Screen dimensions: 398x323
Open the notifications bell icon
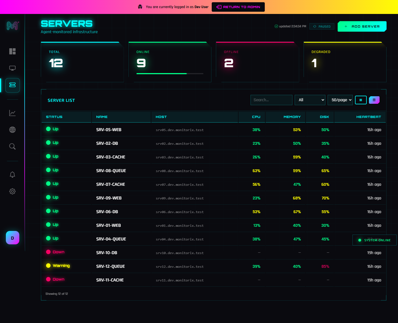(x=12, y=175)
